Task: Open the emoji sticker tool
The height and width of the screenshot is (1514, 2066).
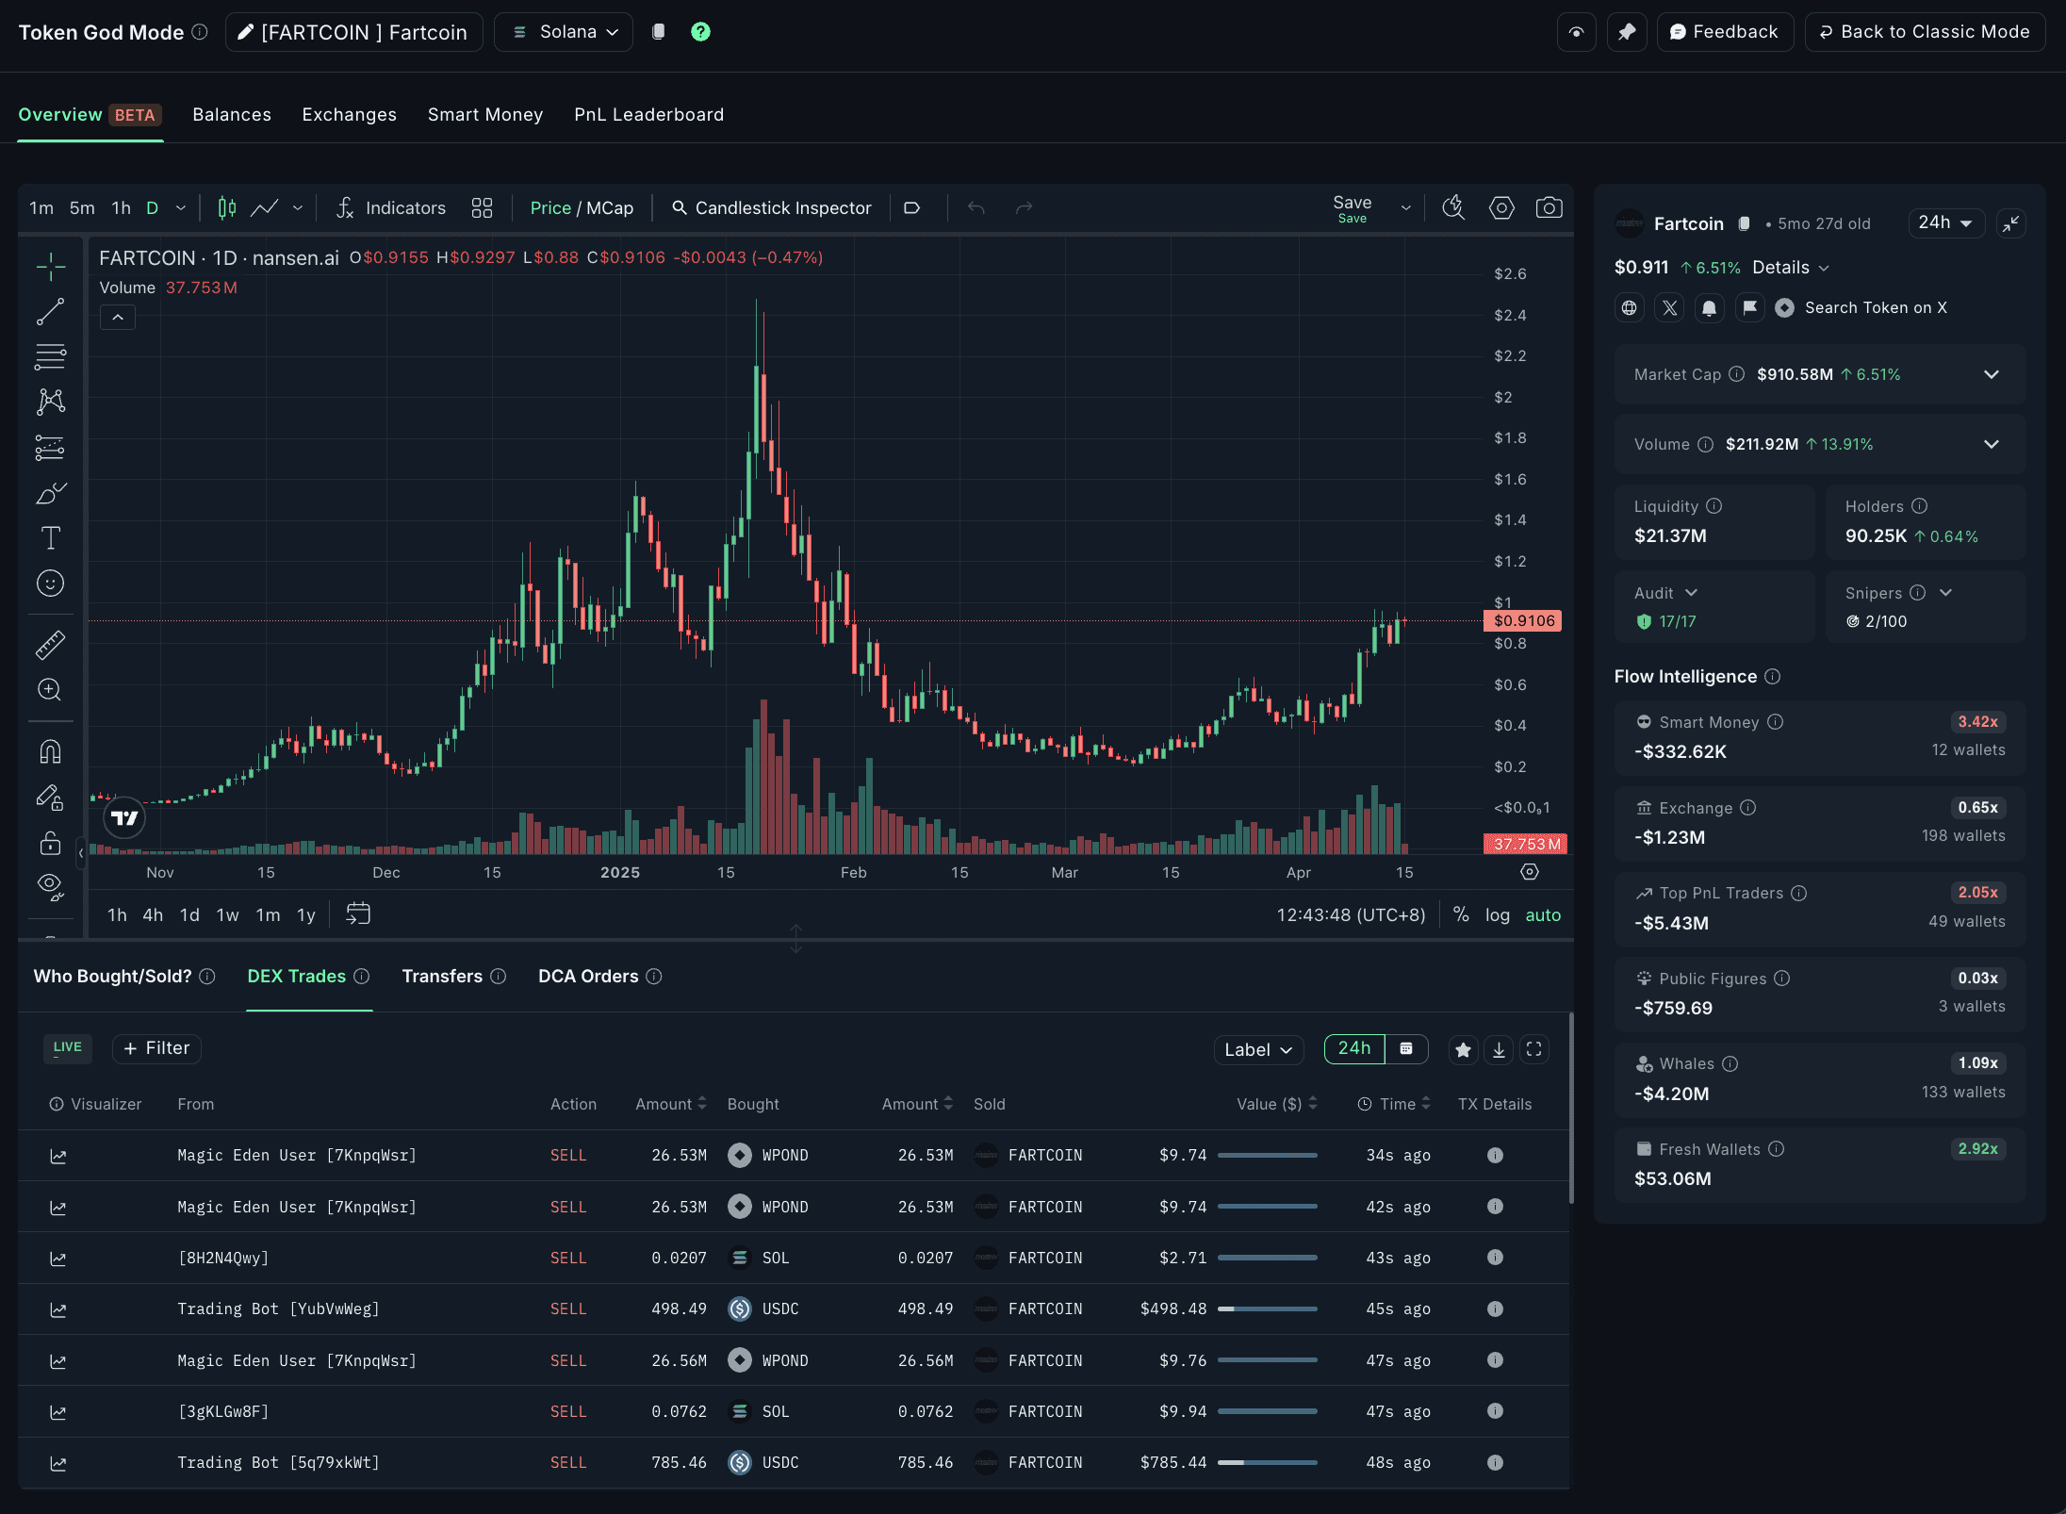Action: coord(50,584)
